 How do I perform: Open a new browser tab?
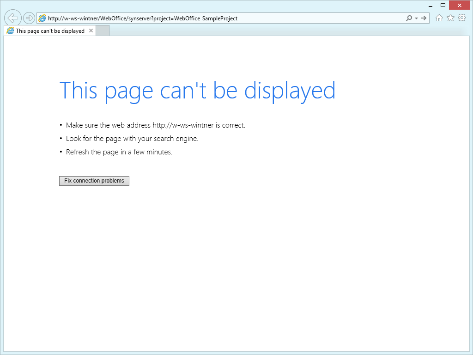click(x=102, y=31)
